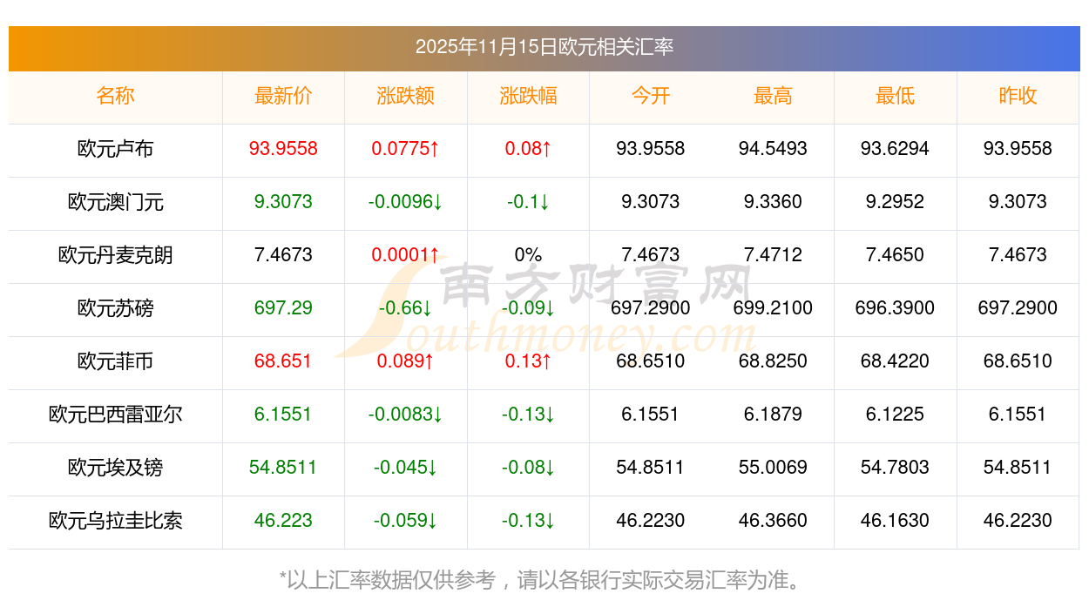Image resolution: width=1089 pixels, height=607 pixels.
Task: Click the red latest price 93.9558
Action: point(283,149)
